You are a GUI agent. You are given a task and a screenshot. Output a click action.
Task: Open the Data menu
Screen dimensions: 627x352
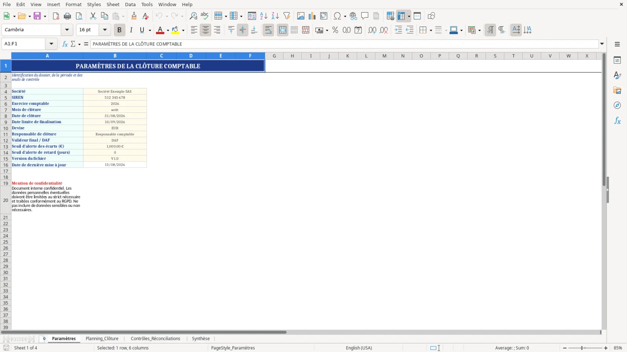(130, 4)
